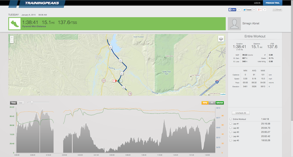Image resolution: width=293 pixels, height=157 pixels.
Task: Check the Lap #3 checkbox
Action: click(230, 132)
